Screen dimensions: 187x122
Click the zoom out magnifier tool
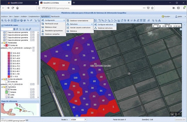(x=5, y=20)
